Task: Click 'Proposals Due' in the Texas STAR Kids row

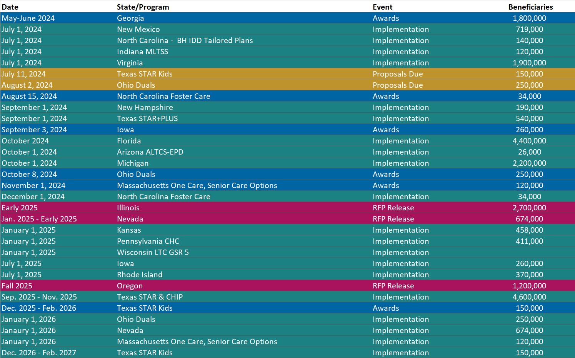Action: (398, 74)
